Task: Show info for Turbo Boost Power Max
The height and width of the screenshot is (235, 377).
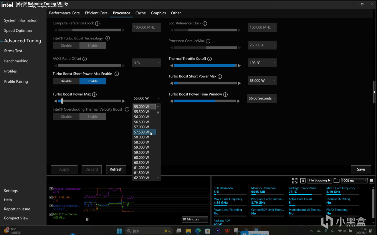Action: coord(94,94)
